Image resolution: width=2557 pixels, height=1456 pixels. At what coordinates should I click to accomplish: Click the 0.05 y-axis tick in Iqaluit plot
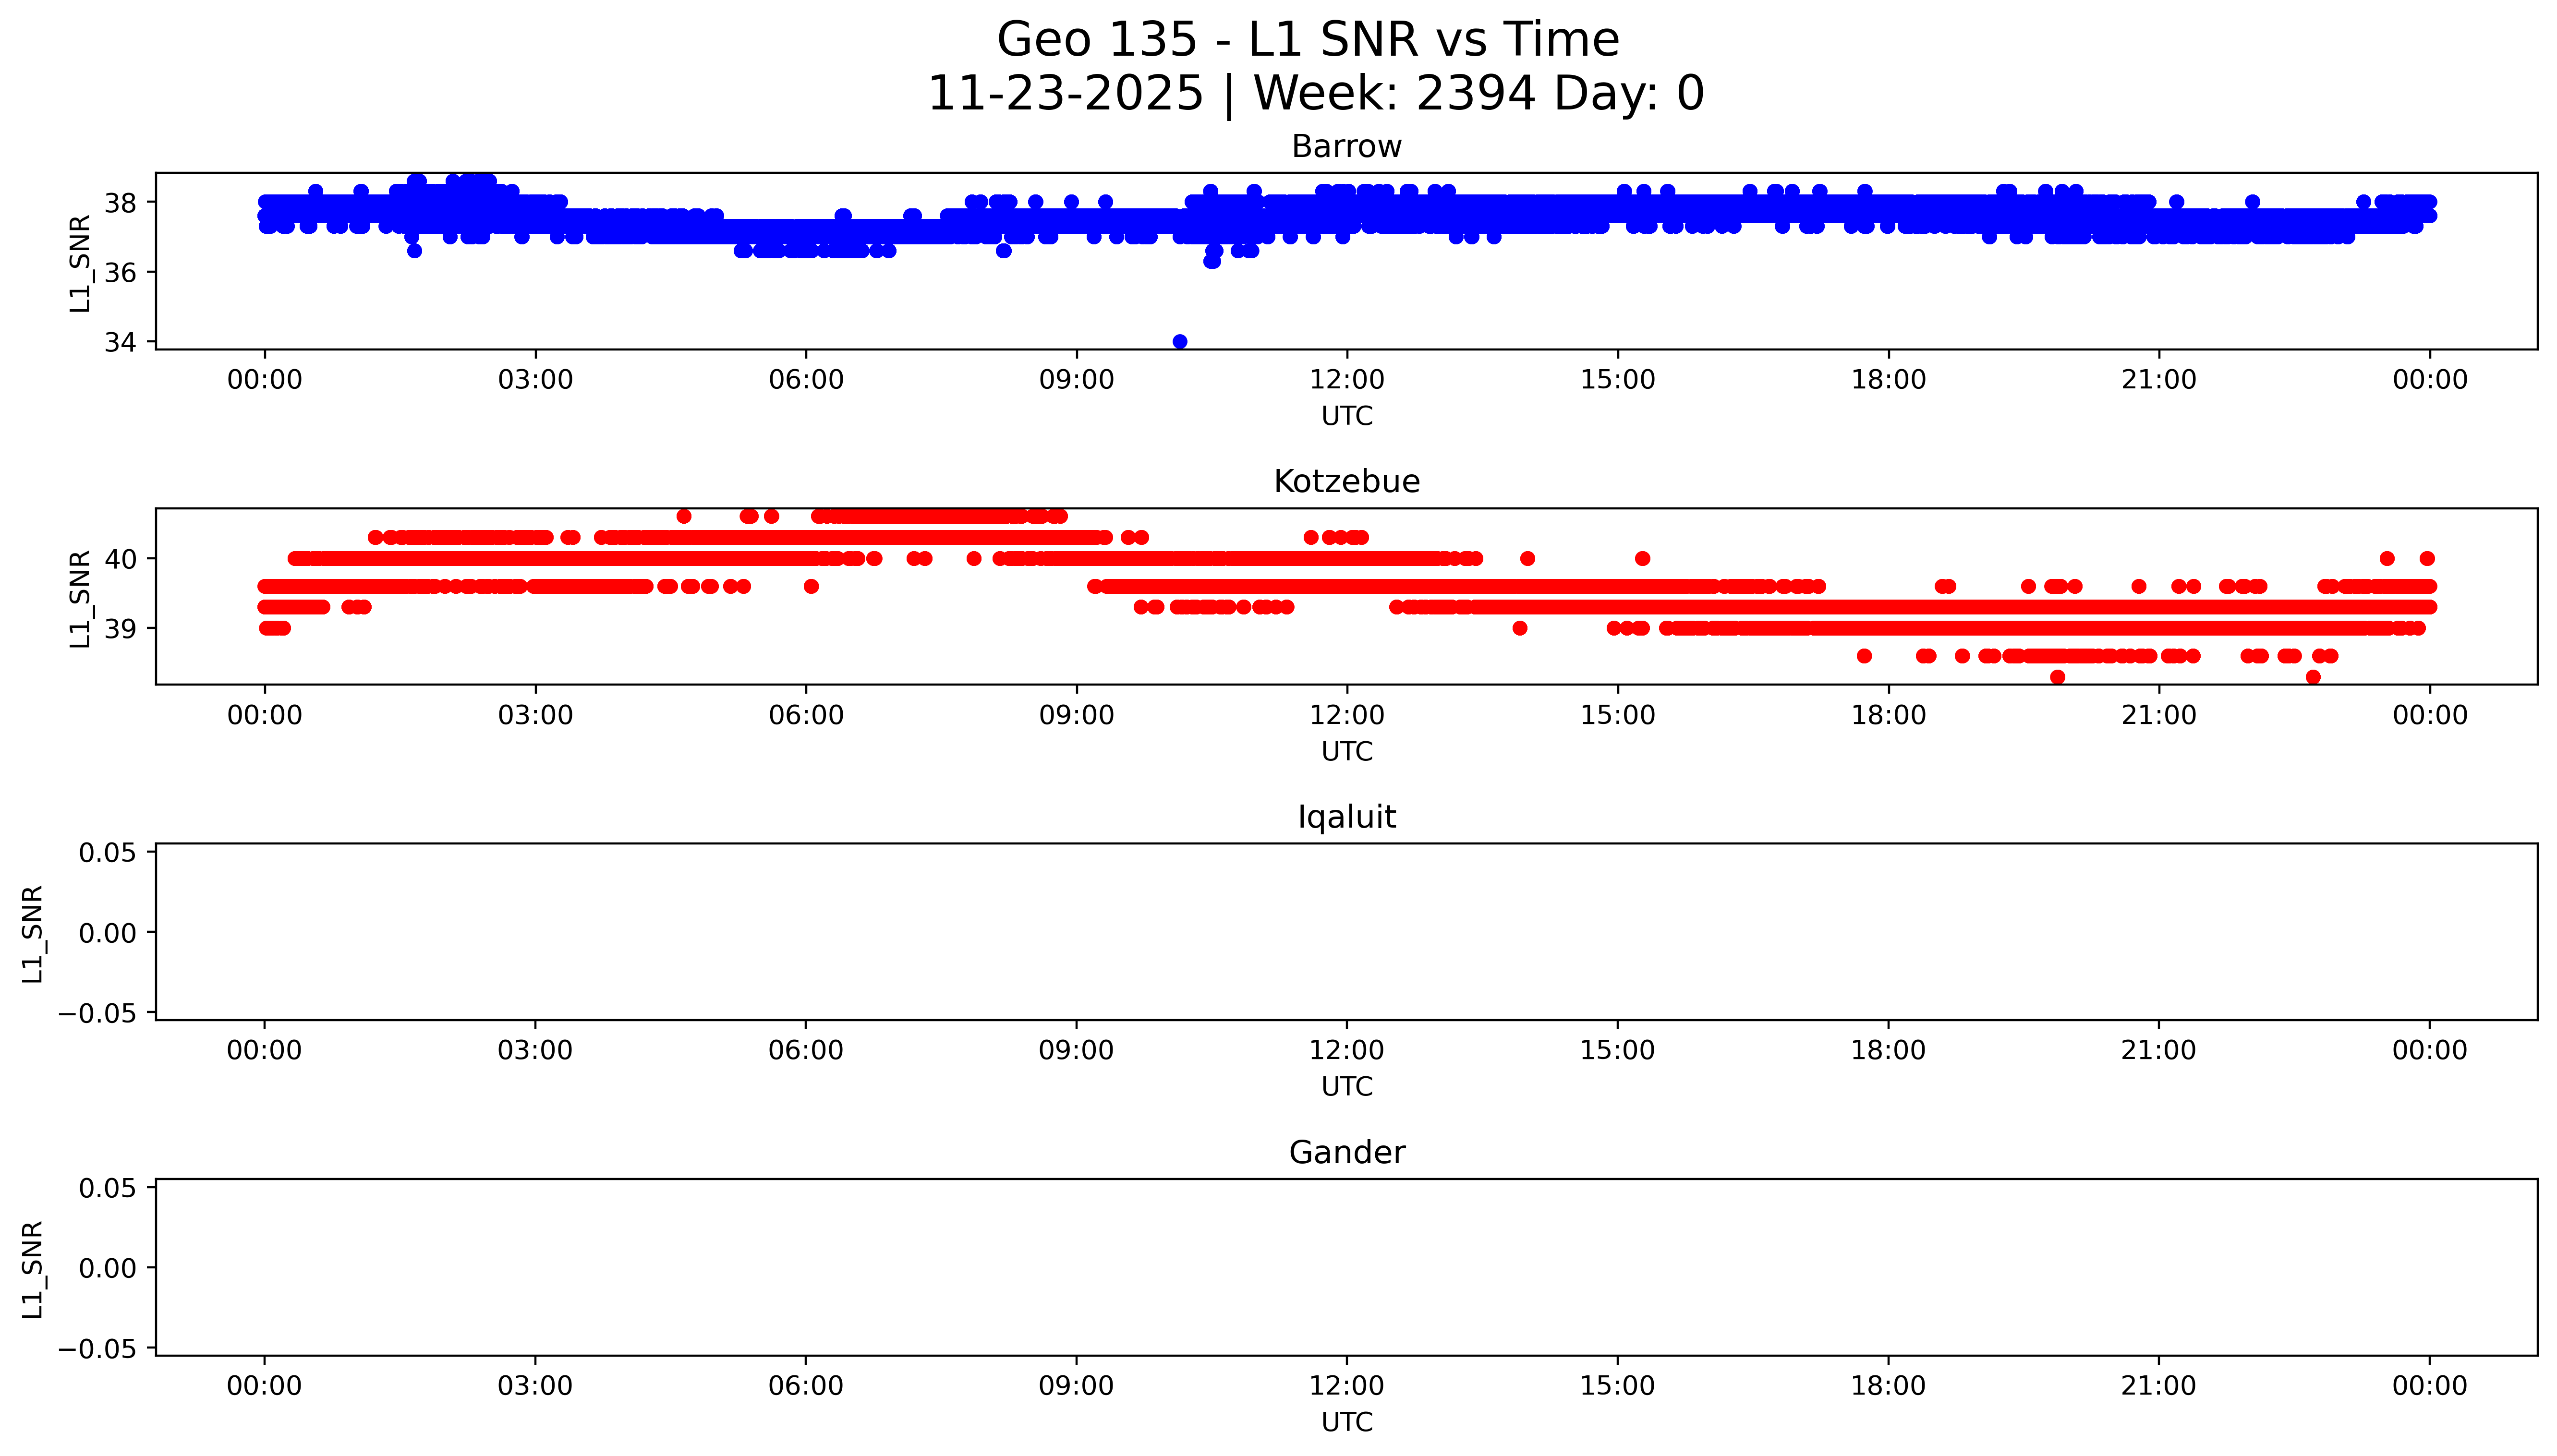(107, 853)
